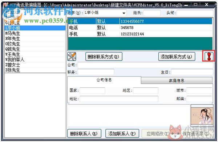Viewport: 218px width, 142px height.
Task: Click the 职务 input field
Action: point(96,72)
